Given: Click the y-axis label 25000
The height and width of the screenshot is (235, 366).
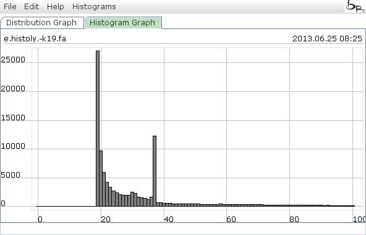Looking at the screenshot, I should pos(13,60).
